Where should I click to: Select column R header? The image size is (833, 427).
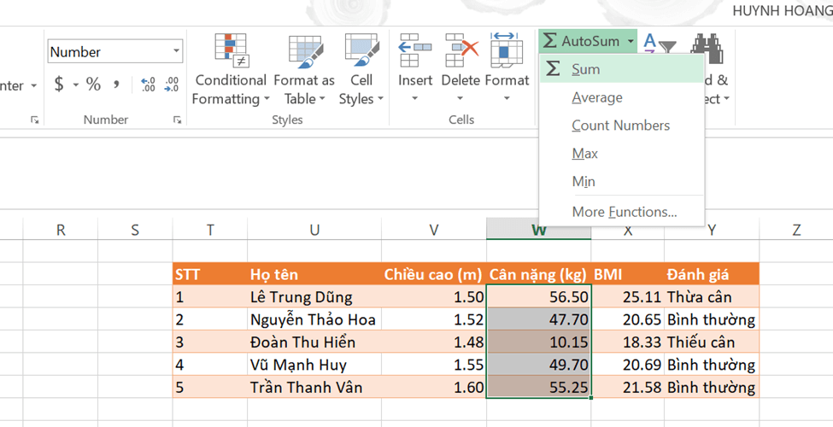[61, 230]
